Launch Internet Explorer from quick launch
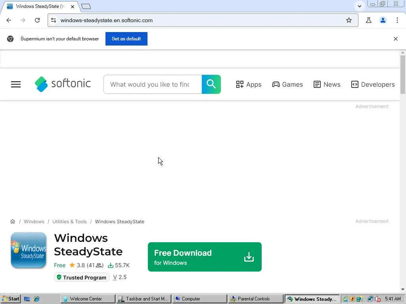Screen dimensions: 406x304 click(x=36, y=299)
